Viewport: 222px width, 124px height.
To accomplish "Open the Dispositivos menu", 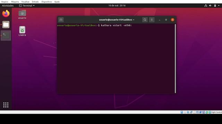I will 46,2.
